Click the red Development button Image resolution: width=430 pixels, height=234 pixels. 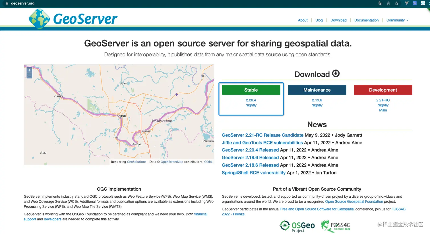point(383,90)
